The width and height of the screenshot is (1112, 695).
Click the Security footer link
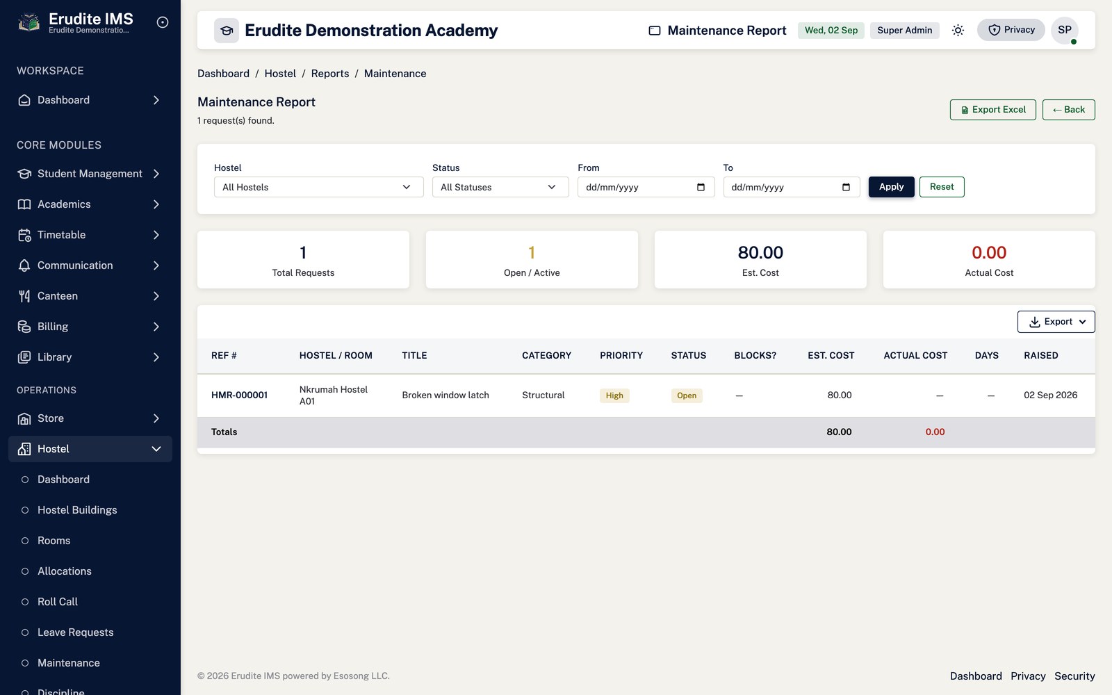click(1074, 676)
